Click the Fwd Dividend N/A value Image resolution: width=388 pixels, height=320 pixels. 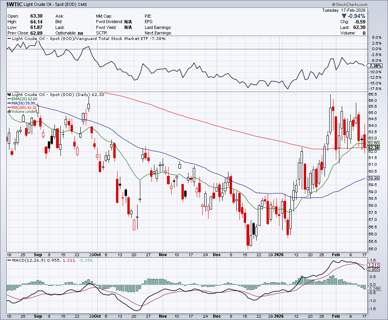pyautogui.click(x=128, y=22)
